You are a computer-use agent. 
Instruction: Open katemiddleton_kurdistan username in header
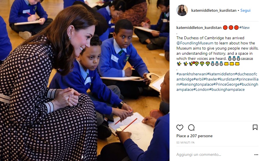pos(214,10)
